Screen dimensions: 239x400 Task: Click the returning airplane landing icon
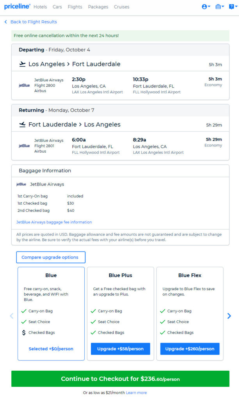[22, 125]
